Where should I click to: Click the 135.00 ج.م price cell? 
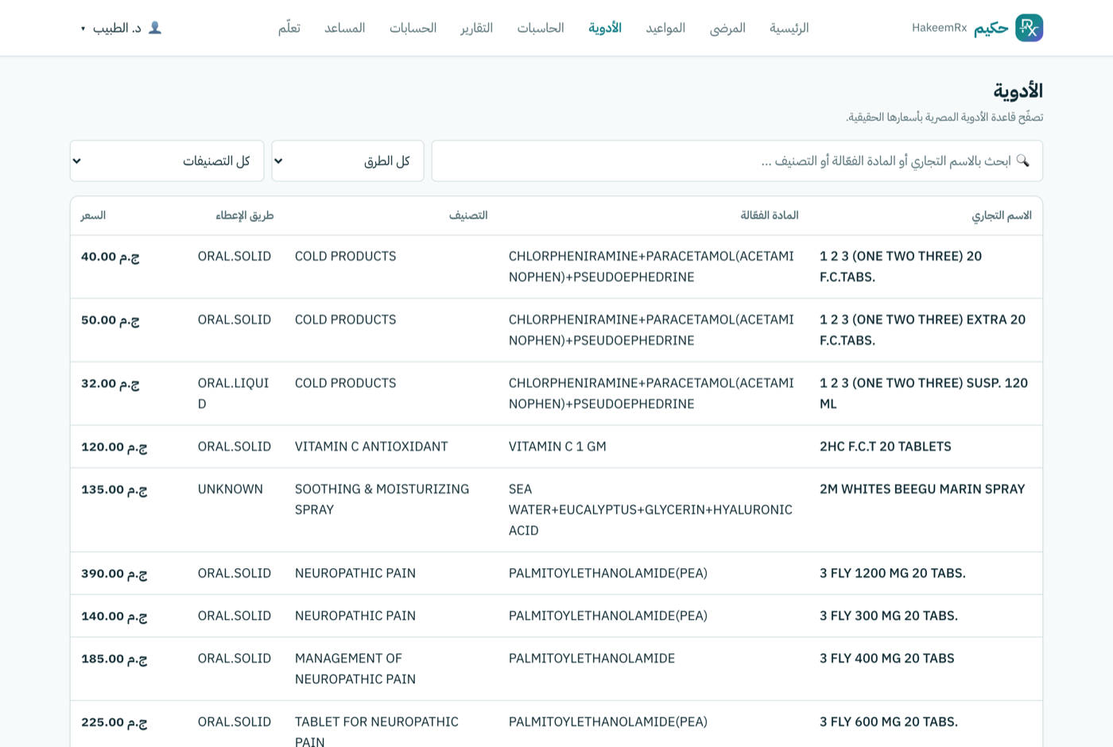click(114, 490)
